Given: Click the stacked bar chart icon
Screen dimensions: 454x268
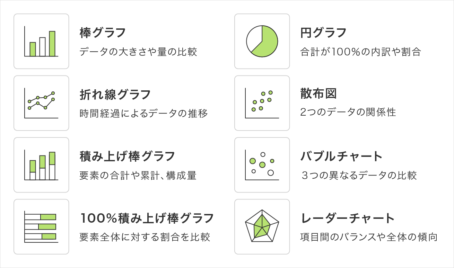Looking at the screenshot, I should click(41, 165).
